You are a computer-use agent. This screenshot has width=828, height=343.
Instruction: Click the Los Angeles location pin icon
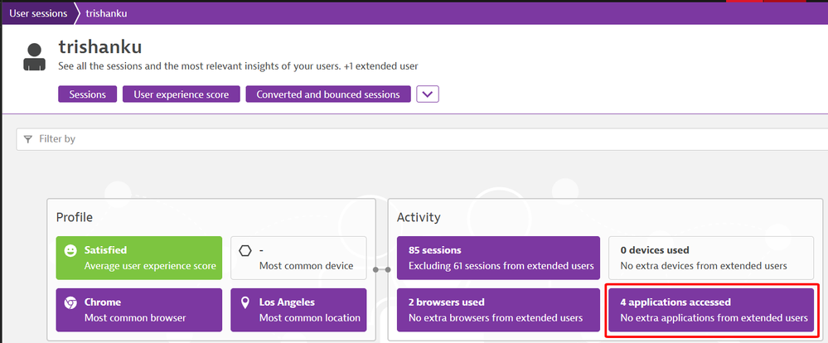click(x=244, y=303)
